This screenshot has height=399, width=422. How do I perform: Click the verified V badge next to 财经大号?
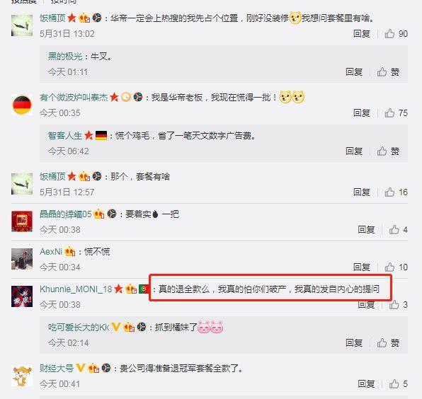[81, 368]
